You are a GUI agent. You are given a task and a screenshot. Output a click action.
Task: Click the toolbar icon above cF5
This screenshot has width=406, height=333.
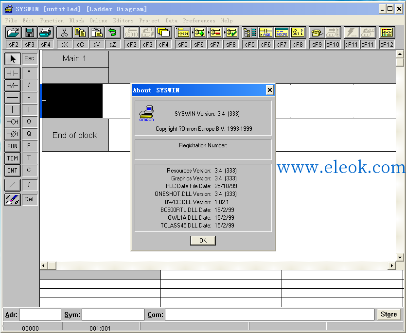tap(249, 33)
